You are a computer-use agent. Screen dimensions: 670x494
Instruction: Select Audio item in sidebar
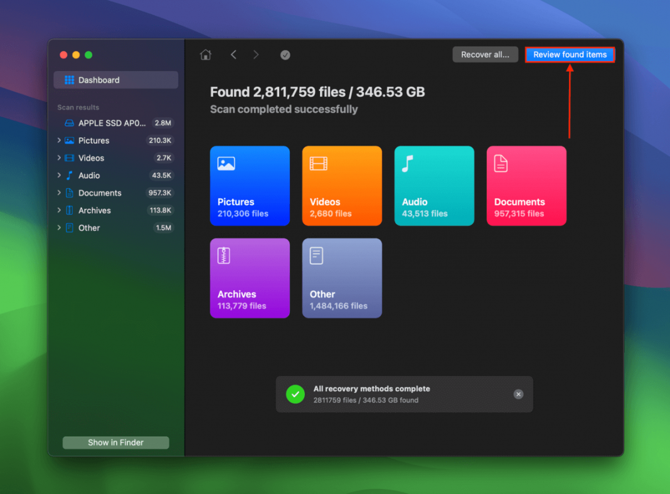pos(89,176)
